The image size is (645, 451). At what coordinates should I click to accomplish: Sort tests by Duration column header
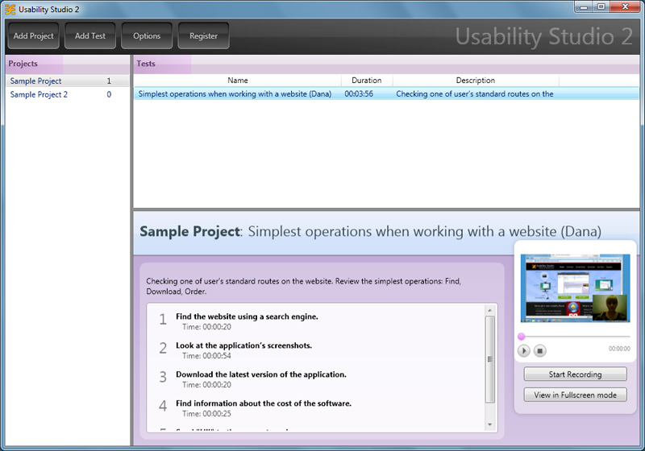(367, 81)
